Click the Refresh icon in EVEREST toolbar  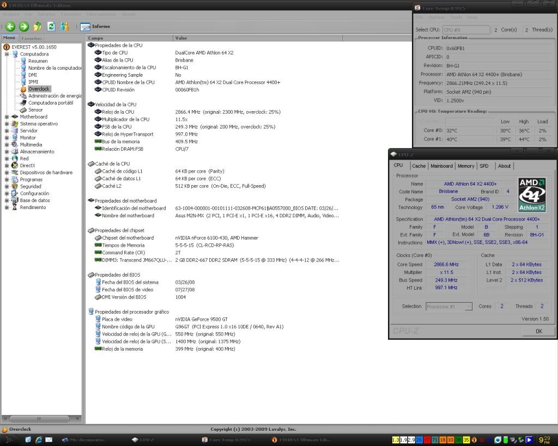51,26
